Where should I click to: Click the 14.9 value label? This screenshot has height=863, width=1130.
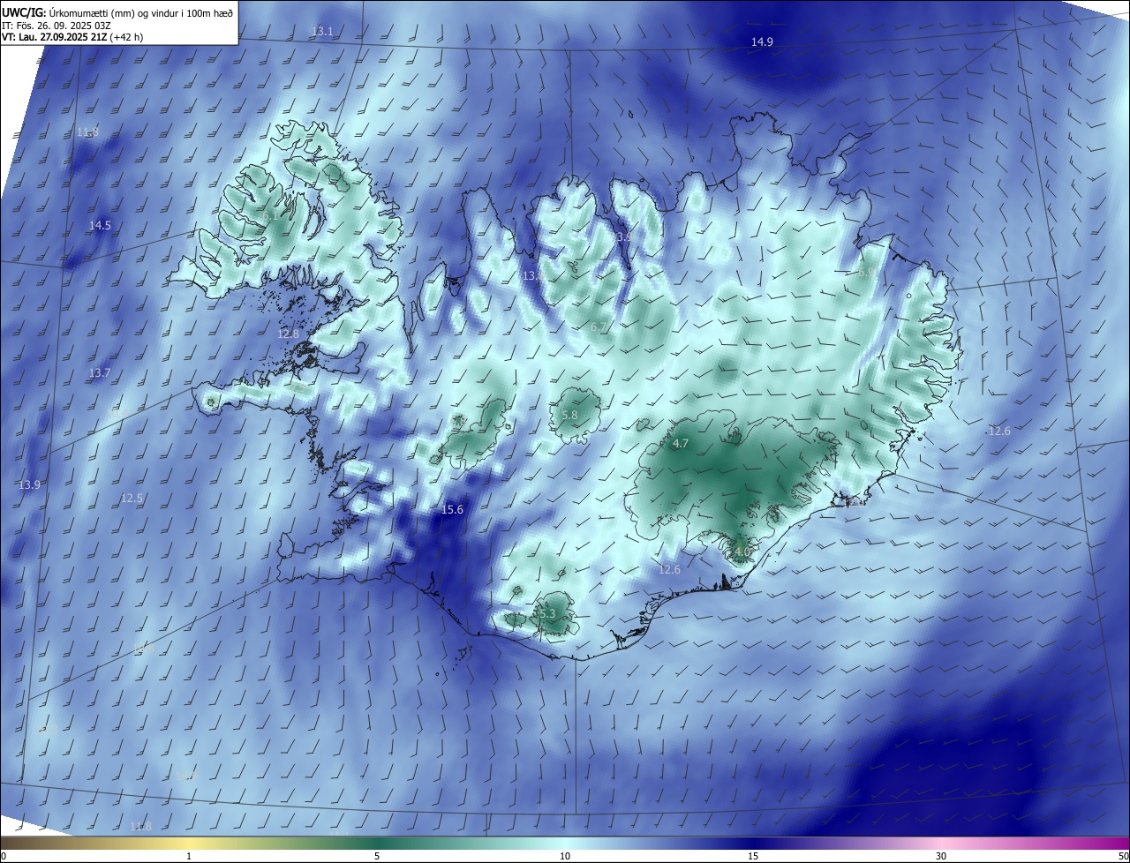(x=762, y=42)
